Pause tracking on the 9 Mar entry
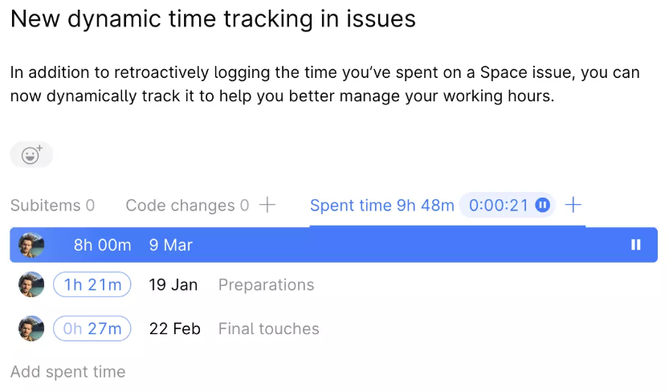 636,245
